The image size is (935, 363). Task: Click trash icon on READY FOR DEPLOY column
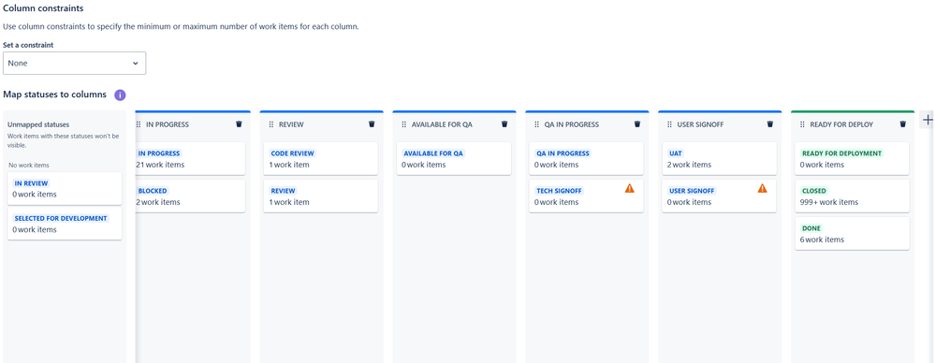903,124
